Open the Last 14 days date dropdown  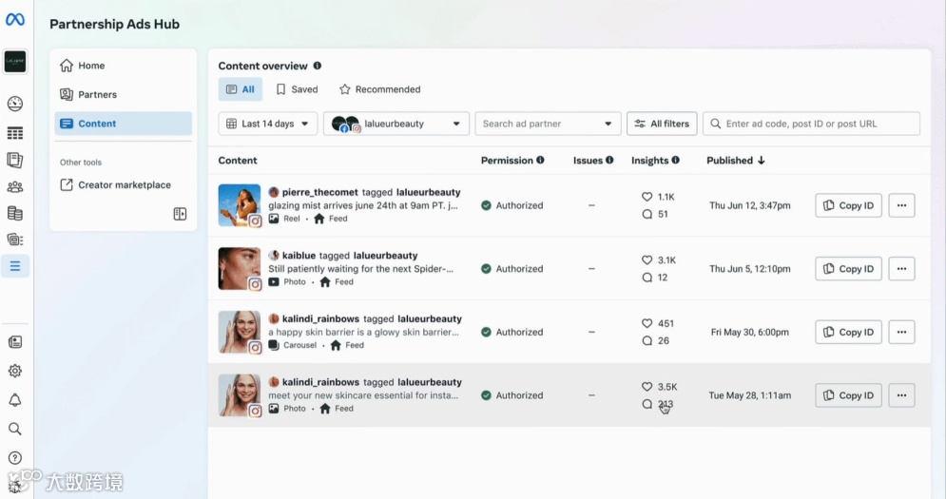(268, 124)
